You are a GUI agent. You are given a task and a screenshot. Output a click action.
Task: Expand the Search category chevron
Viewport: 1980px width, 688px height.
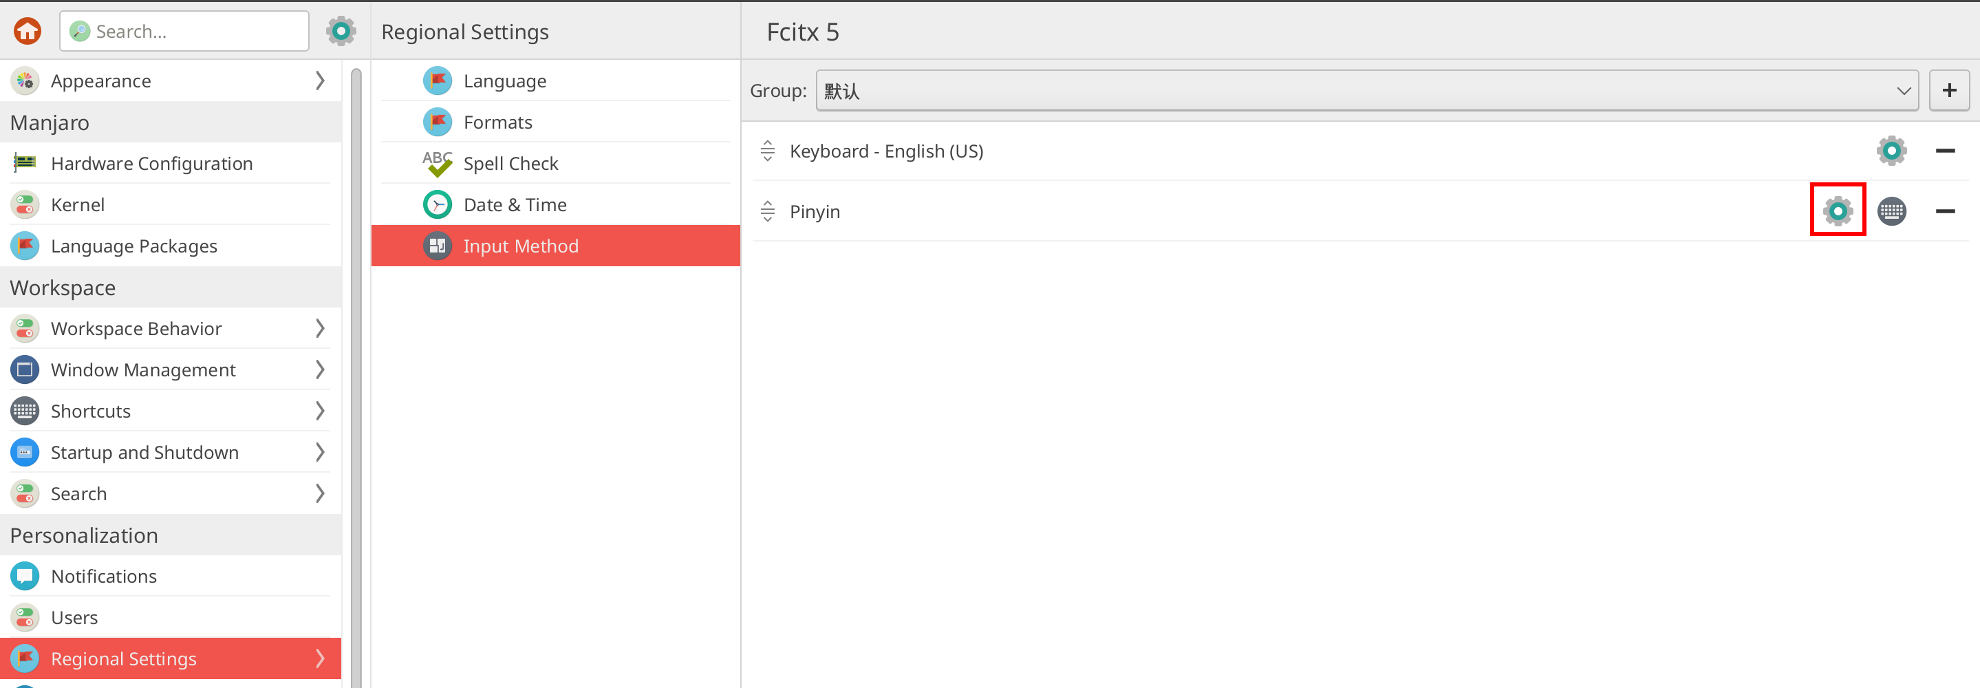tap(321, 493)
